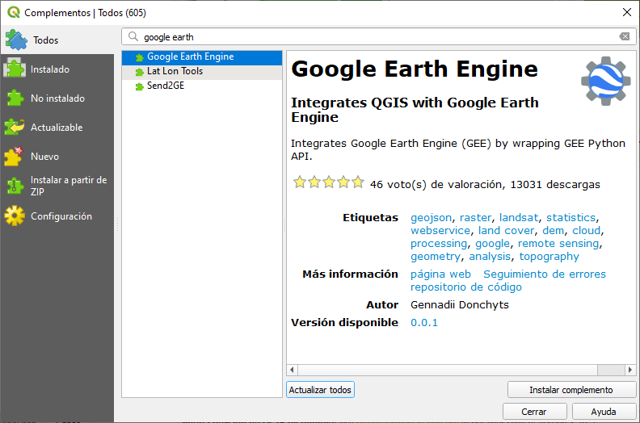Image resolution: width=640 pixels, height=423 pixels.
Task: Click the processing tag
Action: pyautogui.click(x=439, y=244)
